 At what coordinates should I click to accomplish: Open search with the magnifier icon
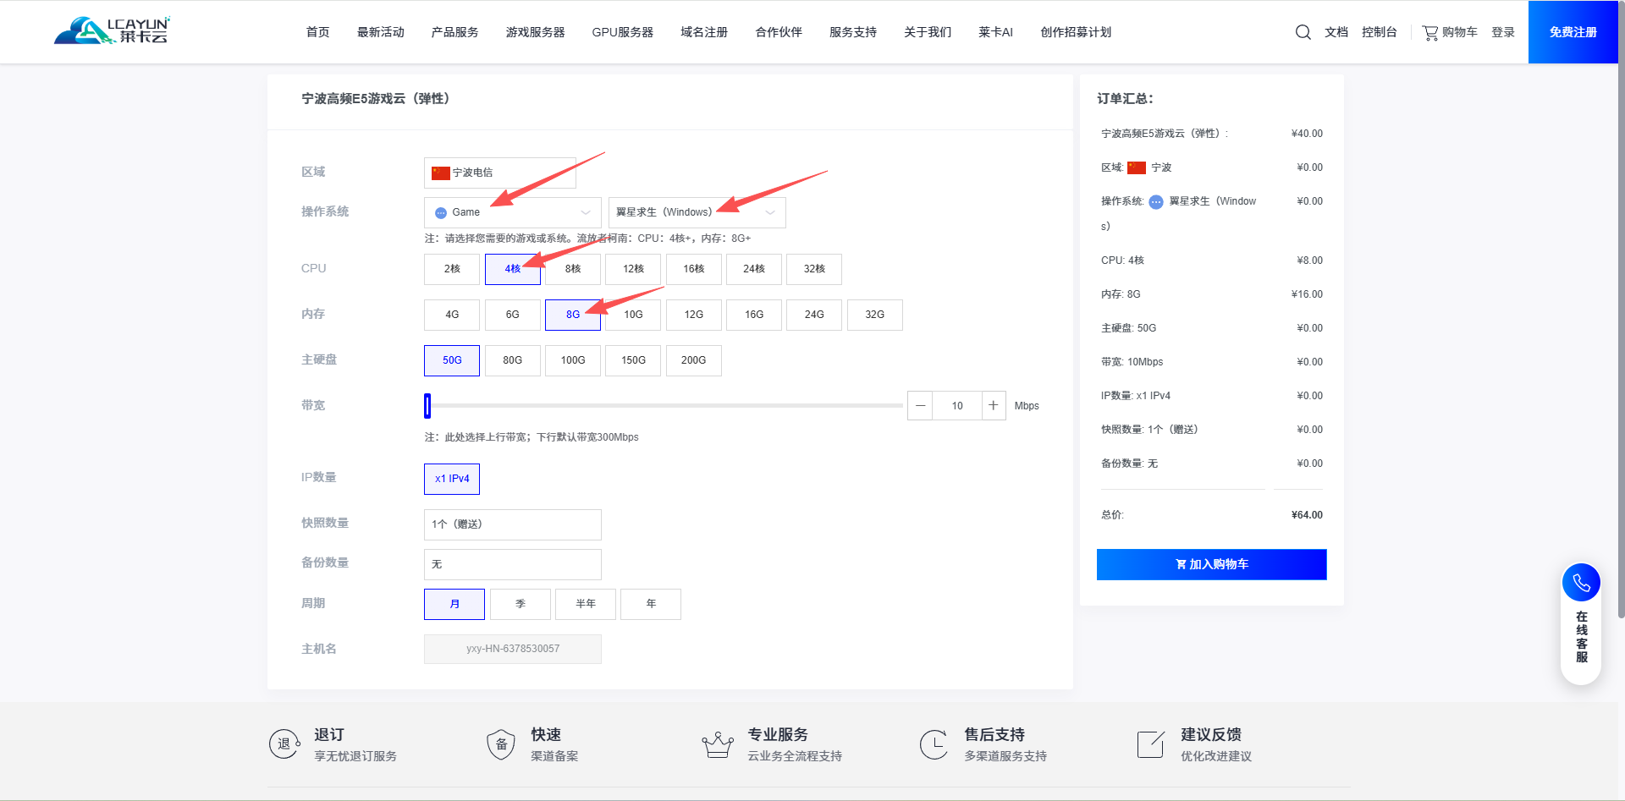coord(1303,32)
